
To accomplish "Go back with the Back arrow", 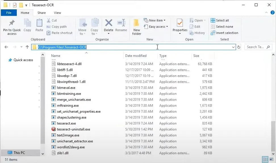I will 6,47.
